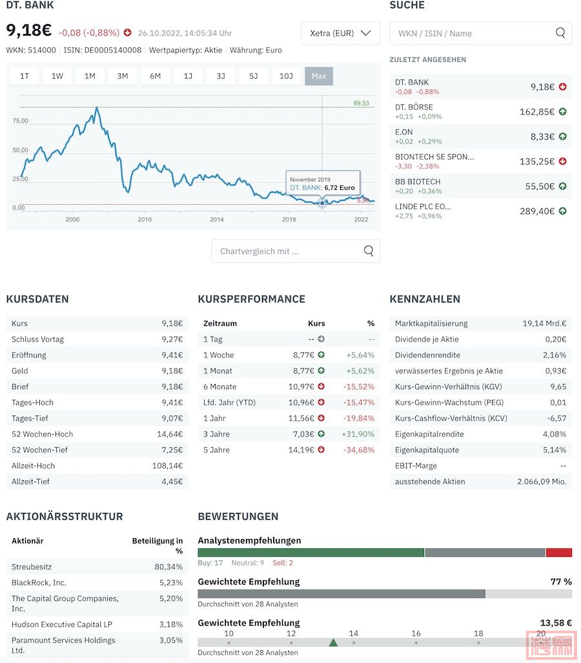Click the WKN: 514000 text
Image resolution: width=581 pixels, height=663 pixels.
pyautogui.click(x=31, y=50)
